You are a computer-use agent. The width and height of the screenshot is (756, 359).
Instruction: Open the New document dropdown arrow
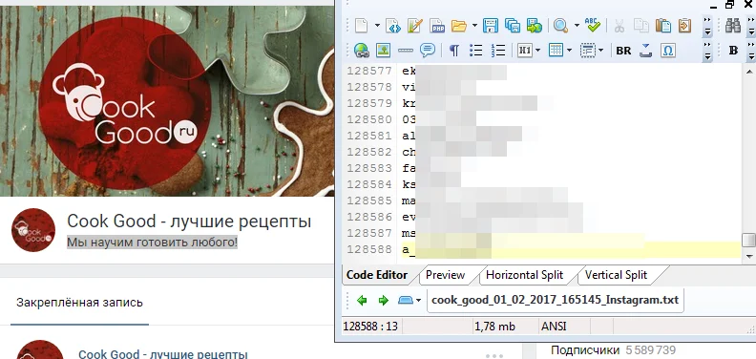pos(377,26)
